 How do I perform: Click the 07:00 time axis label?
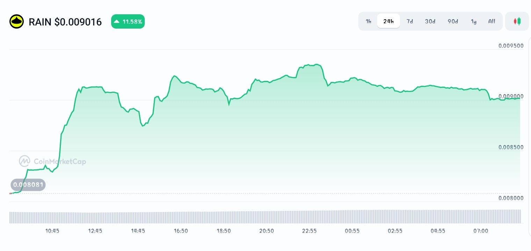tap(481, 231)
